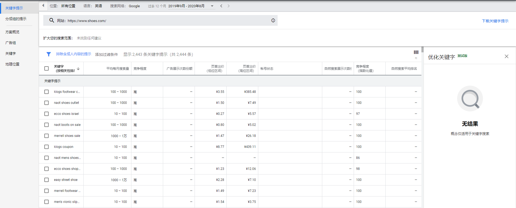
Task: Click the website URL search field
Action: click(x=160, y=20)
